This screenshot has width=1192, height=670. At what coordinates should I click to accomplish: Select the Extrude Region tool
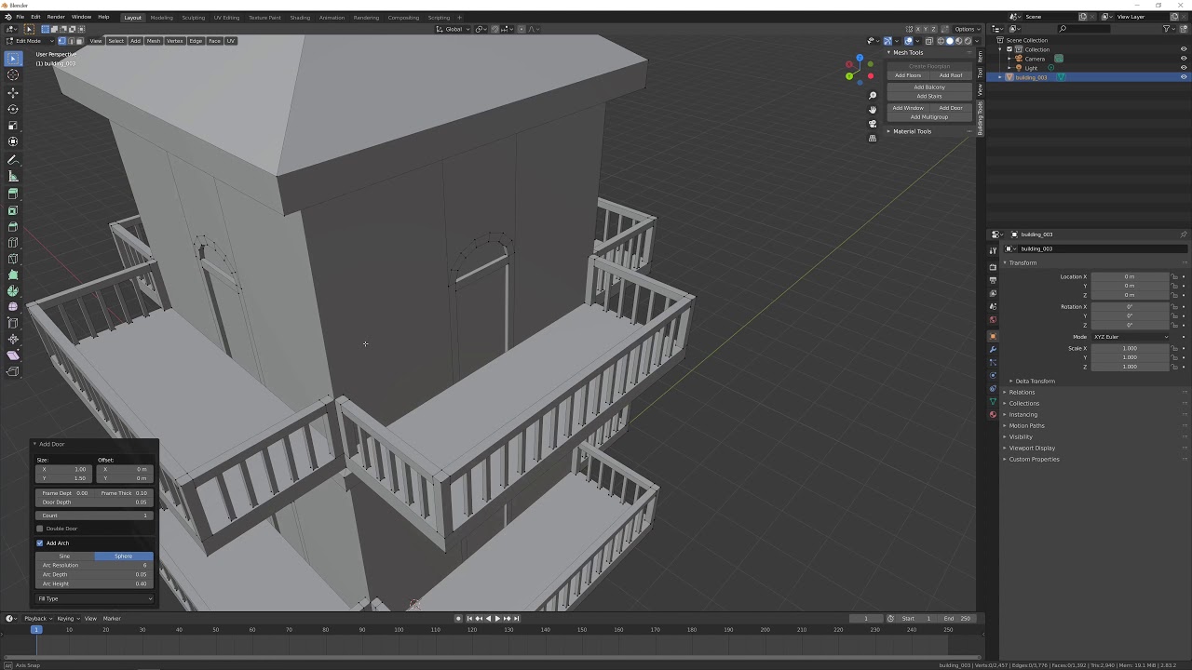tap(13, 194)
